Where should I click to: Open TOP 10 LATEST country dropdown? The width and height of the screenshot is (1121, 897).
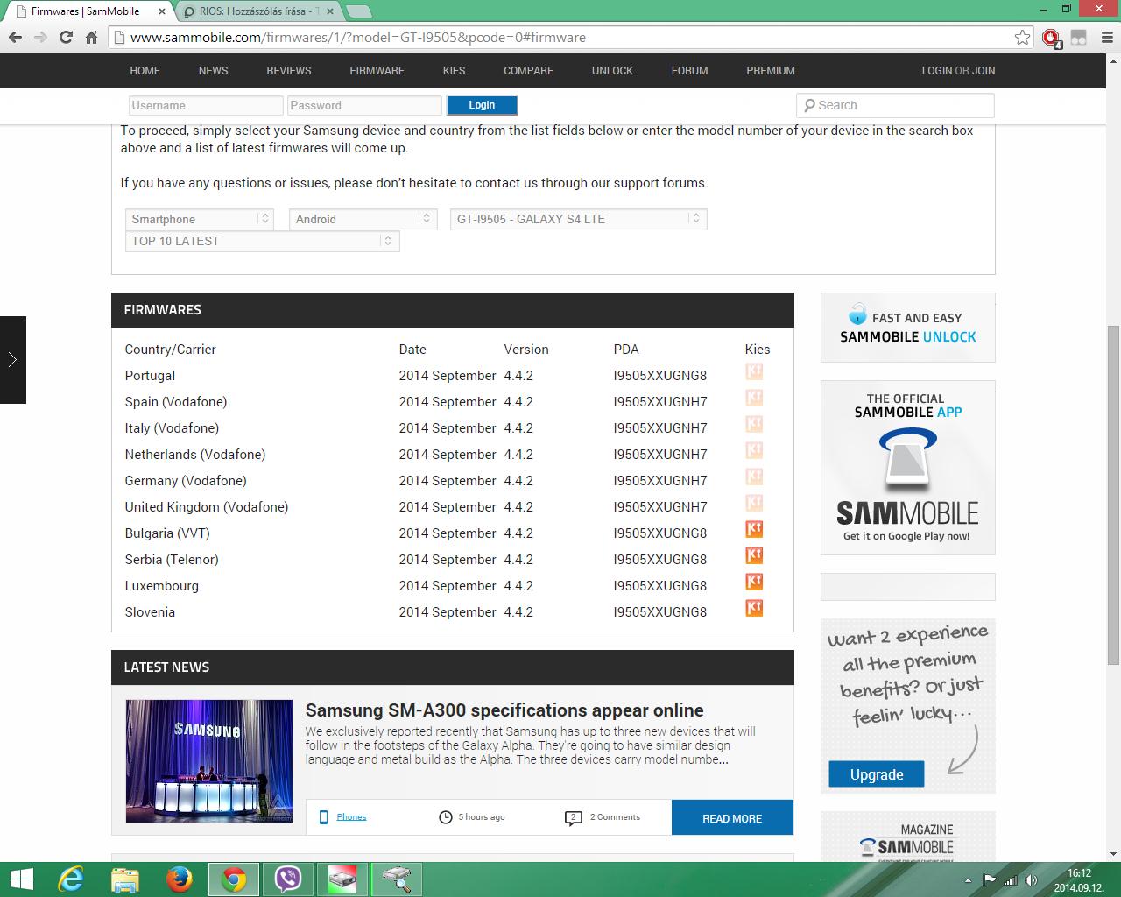pos(262,241)
